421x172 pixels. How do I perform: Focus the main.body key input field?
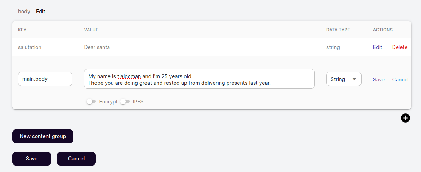(45, 79)
